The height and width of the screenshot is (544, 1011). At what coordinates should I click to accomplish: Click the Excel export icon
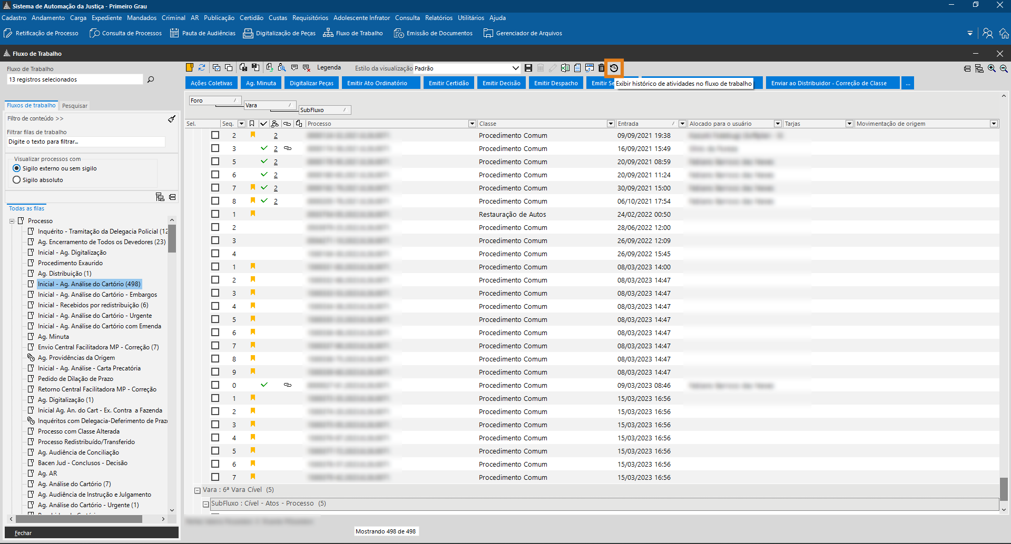click(x=565, y=68)
